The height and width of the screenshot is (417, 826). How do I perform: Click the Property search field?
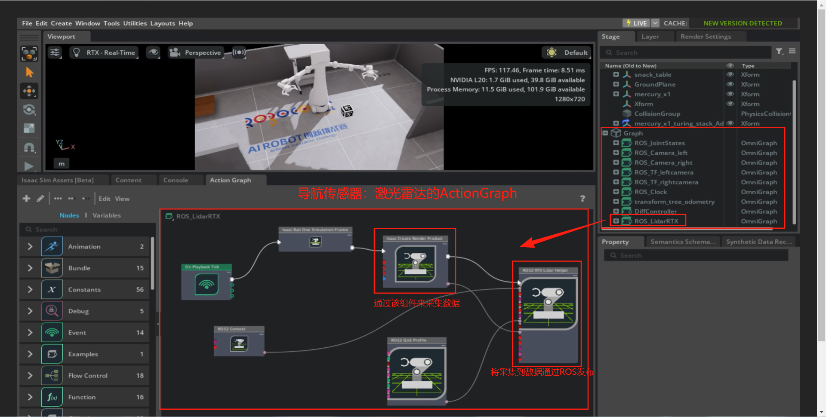click(x=697, y=255)
